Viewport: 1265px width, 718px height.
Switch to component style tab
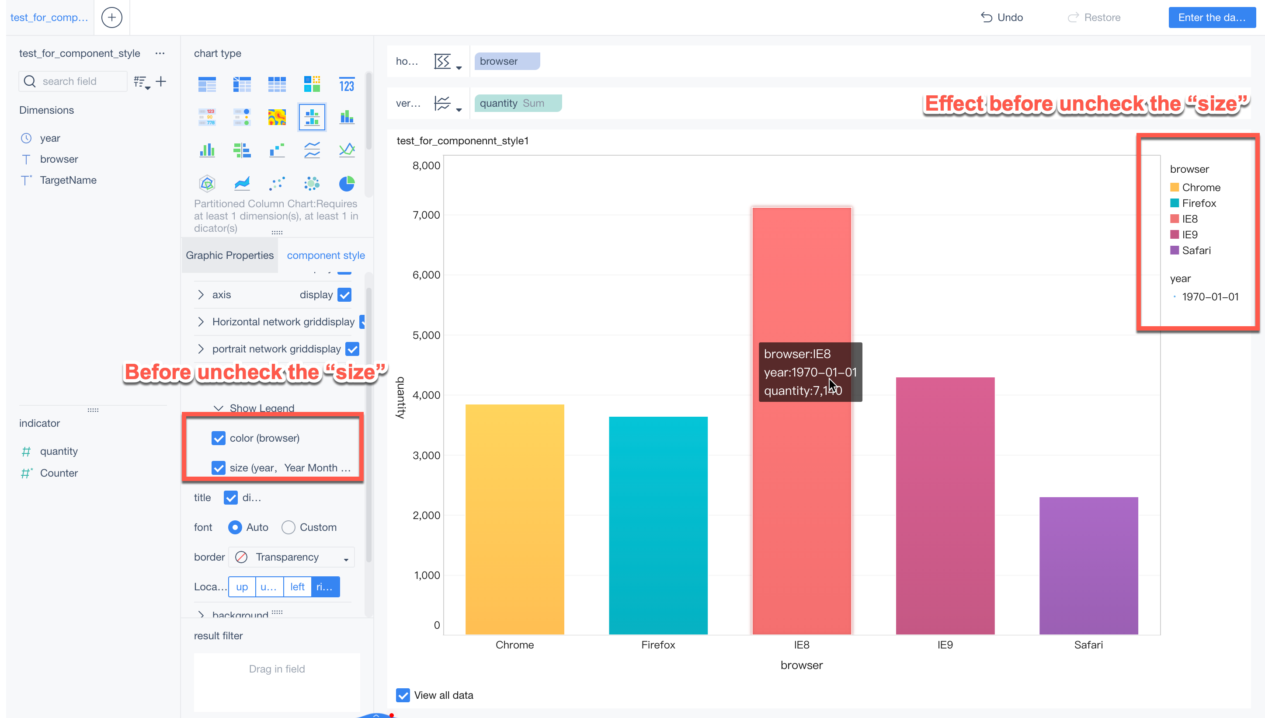tap(326, 255)
